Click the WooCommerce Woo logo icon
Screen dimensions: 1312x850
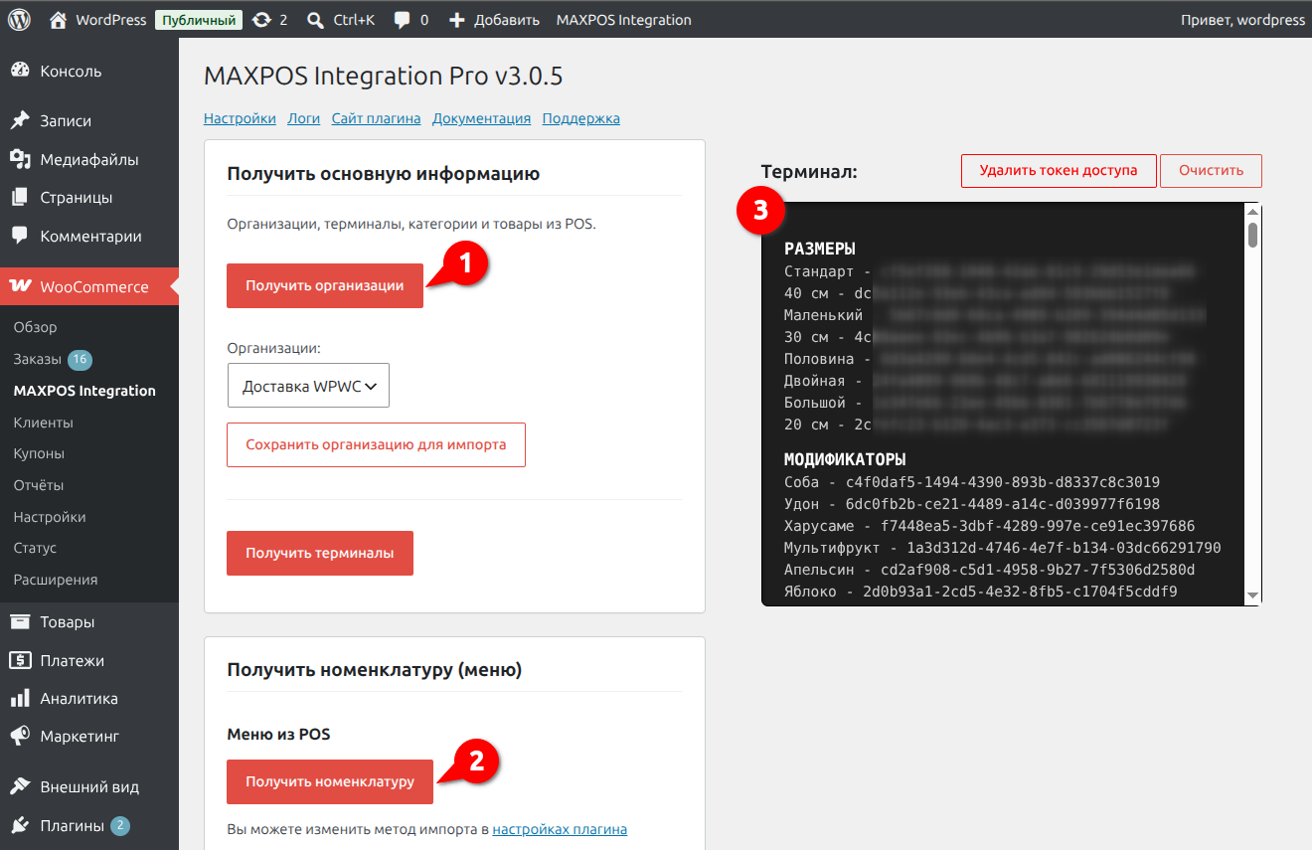click(x=20, y=286)
